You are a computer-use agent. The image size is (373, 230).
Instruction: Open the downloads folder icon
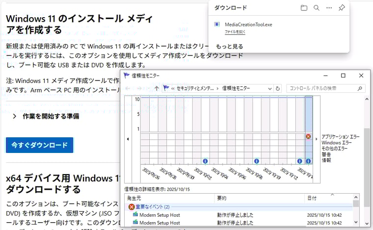coord(304,8)
